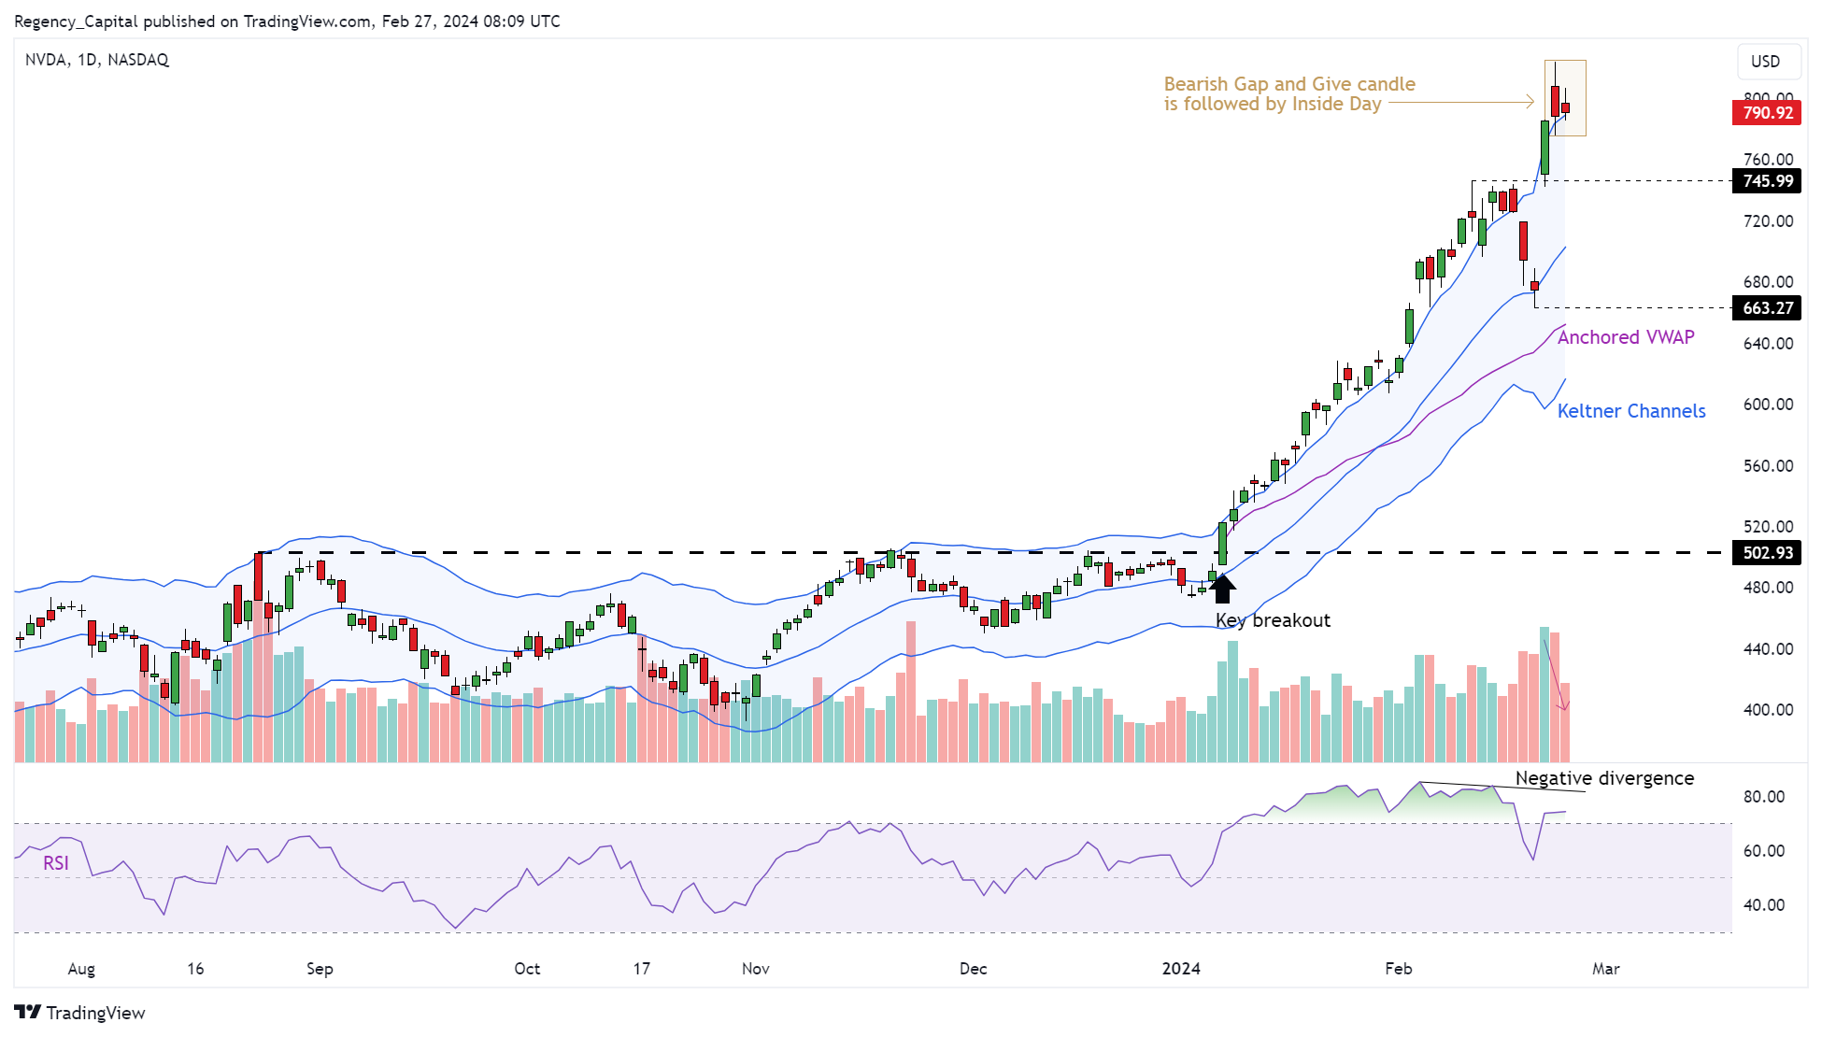Click the RSI indicator label
Image resolution: width=1822 pixels, height=1037 pixels.
pos(56,863)
